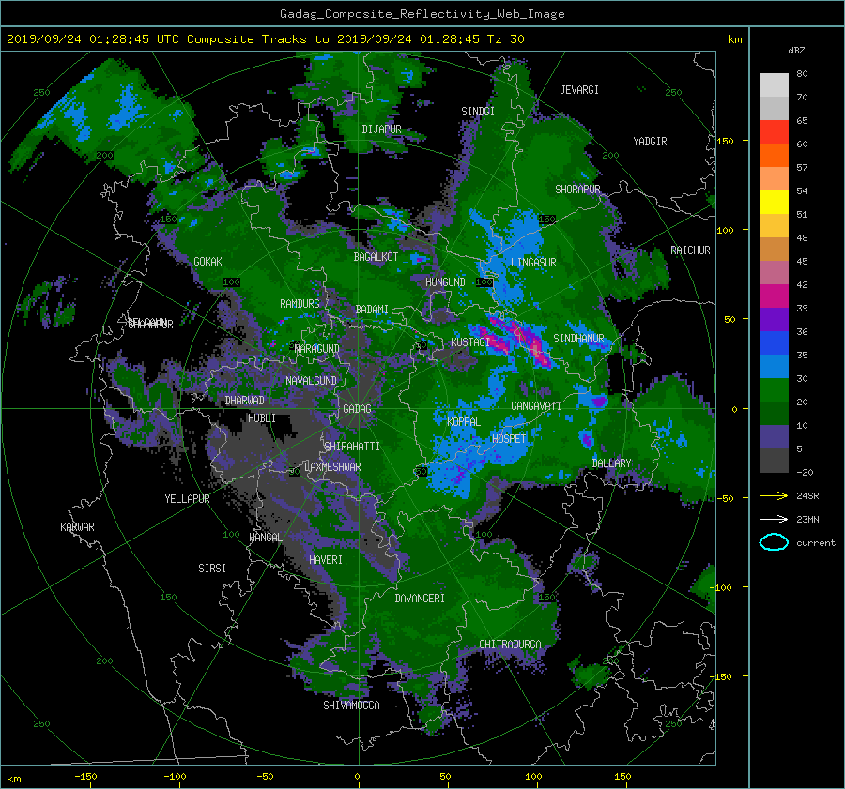Click the SINDGI city label
This screenshot has width=845, height=789.
pos(478,111)
